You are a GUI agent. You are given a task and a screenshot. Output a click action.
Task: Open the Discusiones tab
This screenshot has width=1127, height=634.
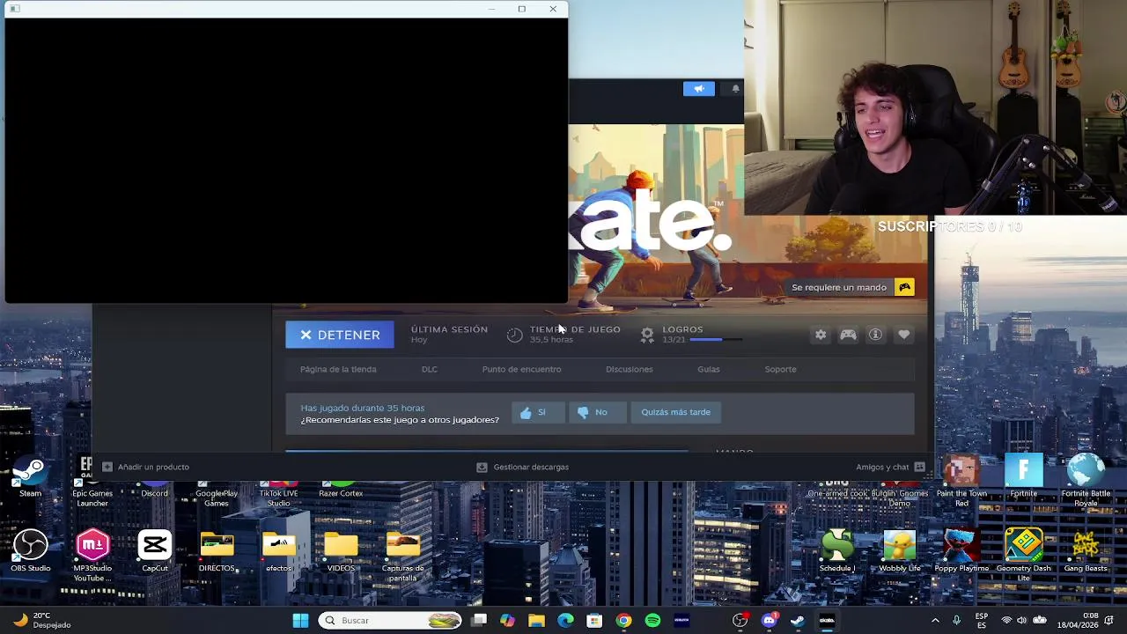coord(629,369)
